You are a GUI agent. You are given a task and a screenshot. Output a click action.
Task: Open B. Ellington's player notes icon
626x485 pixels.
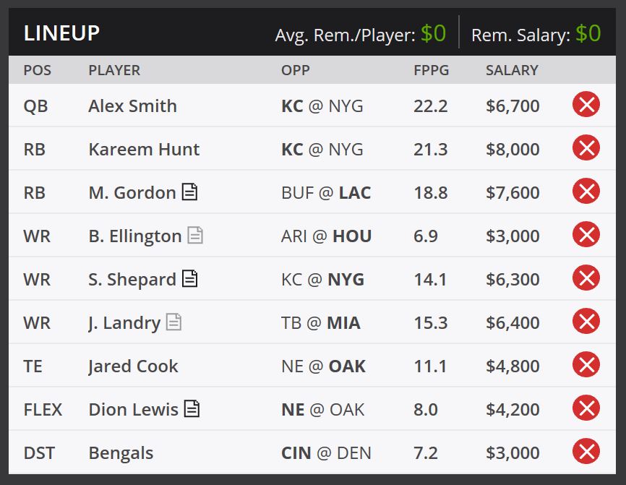click(195, 235)
